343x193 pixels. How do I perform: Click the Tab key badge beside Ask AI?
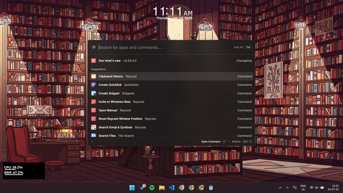coord(248,47)
